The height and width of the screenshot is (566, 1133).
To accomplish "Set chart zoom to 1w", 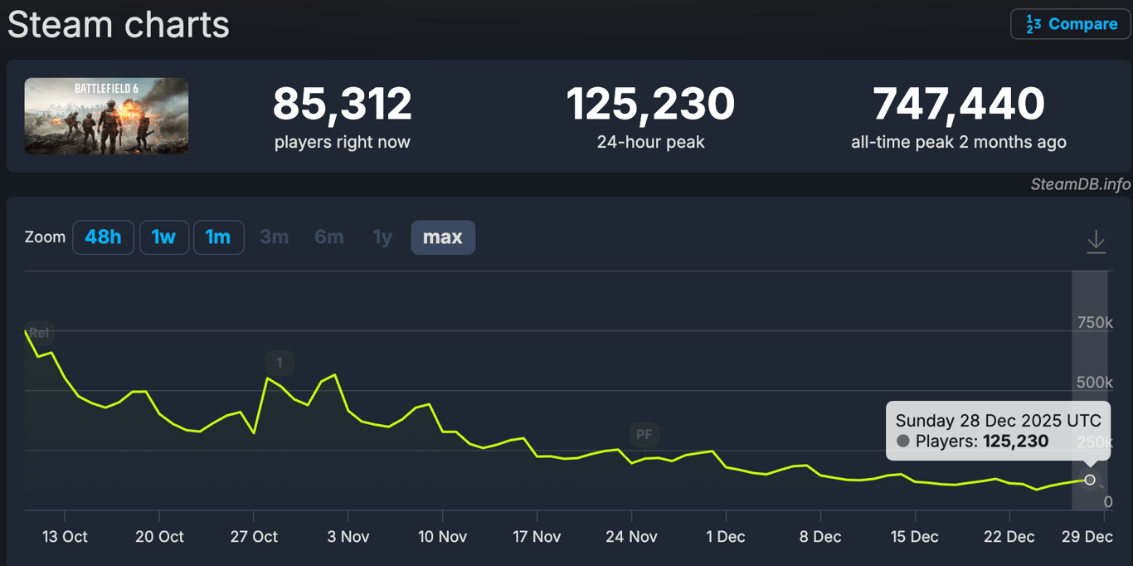I will (163, 237).
